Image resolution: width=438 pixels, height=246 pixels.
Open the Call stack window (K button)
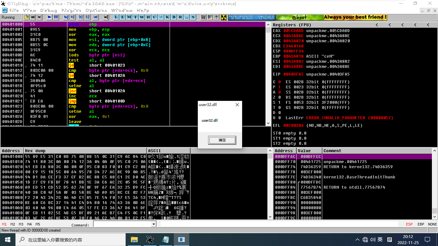tap(168, 17)
